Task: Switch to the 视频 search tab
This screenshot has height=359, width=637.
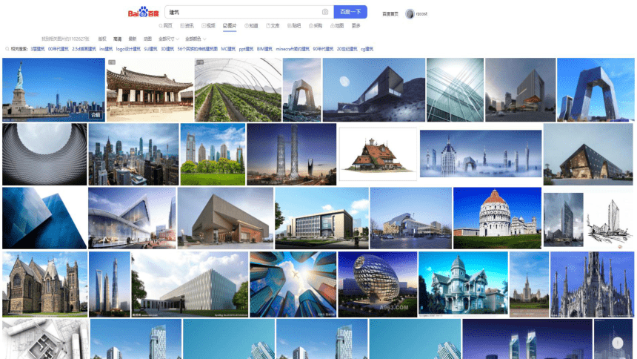Action: point(208,26)
